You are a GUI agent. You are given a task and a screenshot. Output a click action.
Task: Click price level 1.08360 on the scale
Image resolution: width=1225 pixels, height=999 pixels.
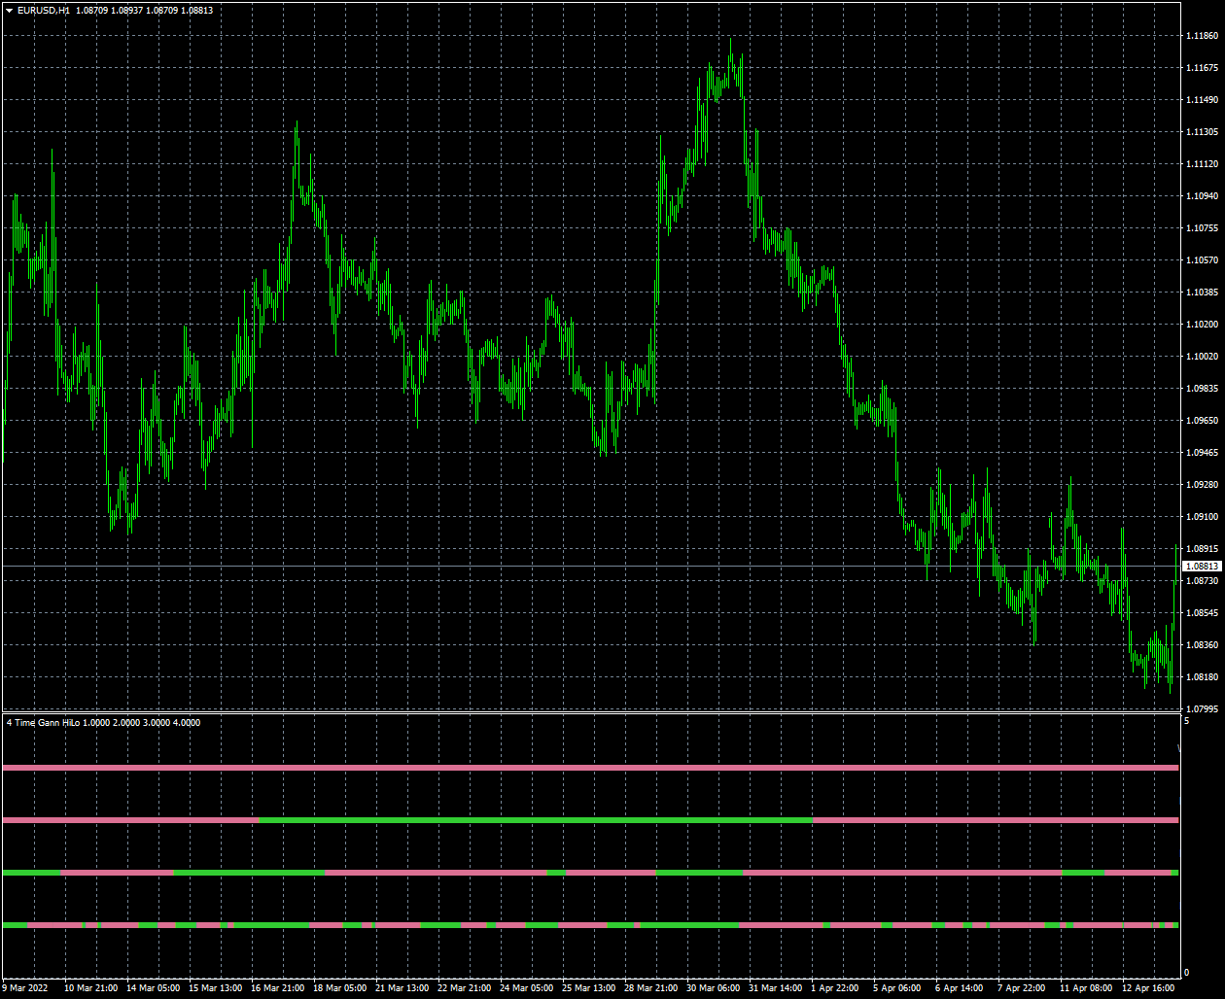click(x=1202, y=645)
